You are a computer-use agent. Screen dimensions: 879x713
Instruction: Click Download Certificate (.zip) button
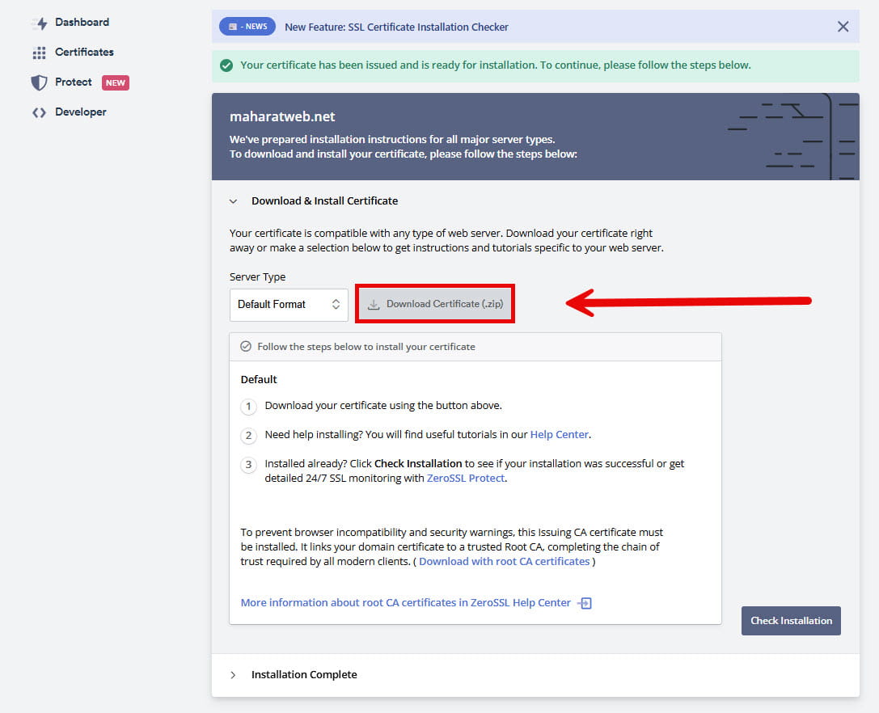pyautogui.click(x=435, y=304)
